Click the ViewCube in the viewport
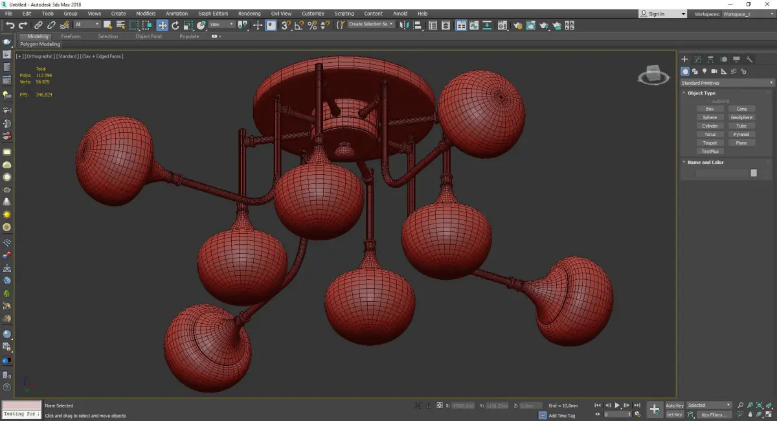 653,75
